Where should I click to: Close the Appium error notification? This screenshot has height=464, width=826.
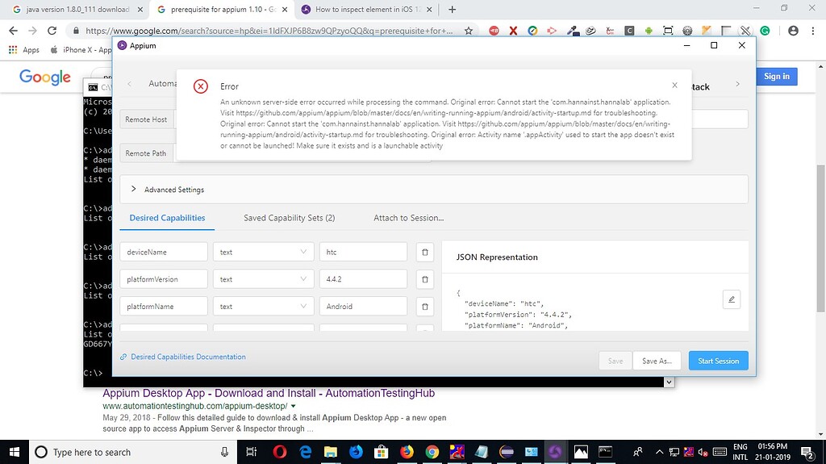point(674,85)
